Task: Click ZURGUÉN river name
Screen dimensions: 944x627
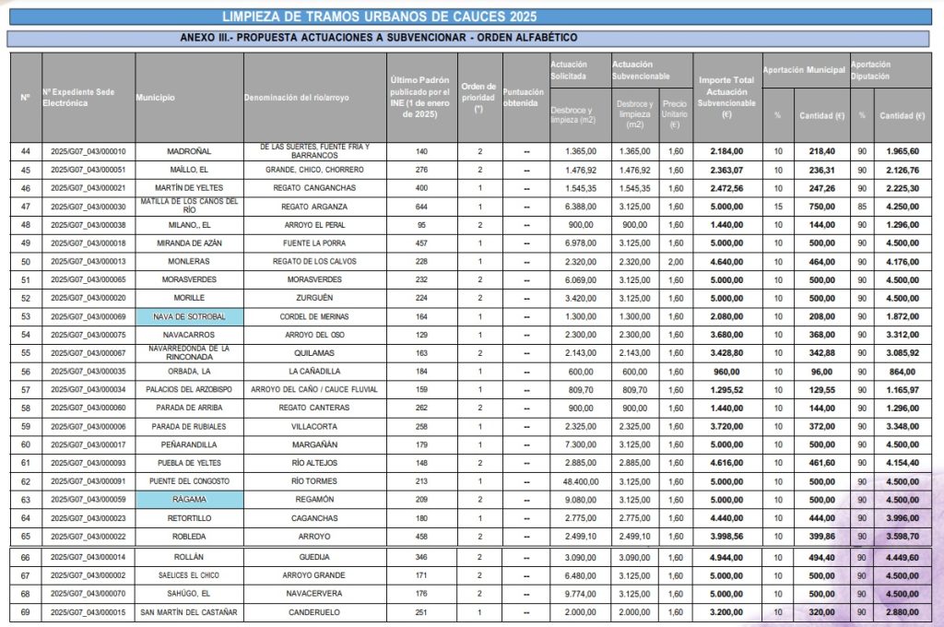Action: tap(314, 298)
